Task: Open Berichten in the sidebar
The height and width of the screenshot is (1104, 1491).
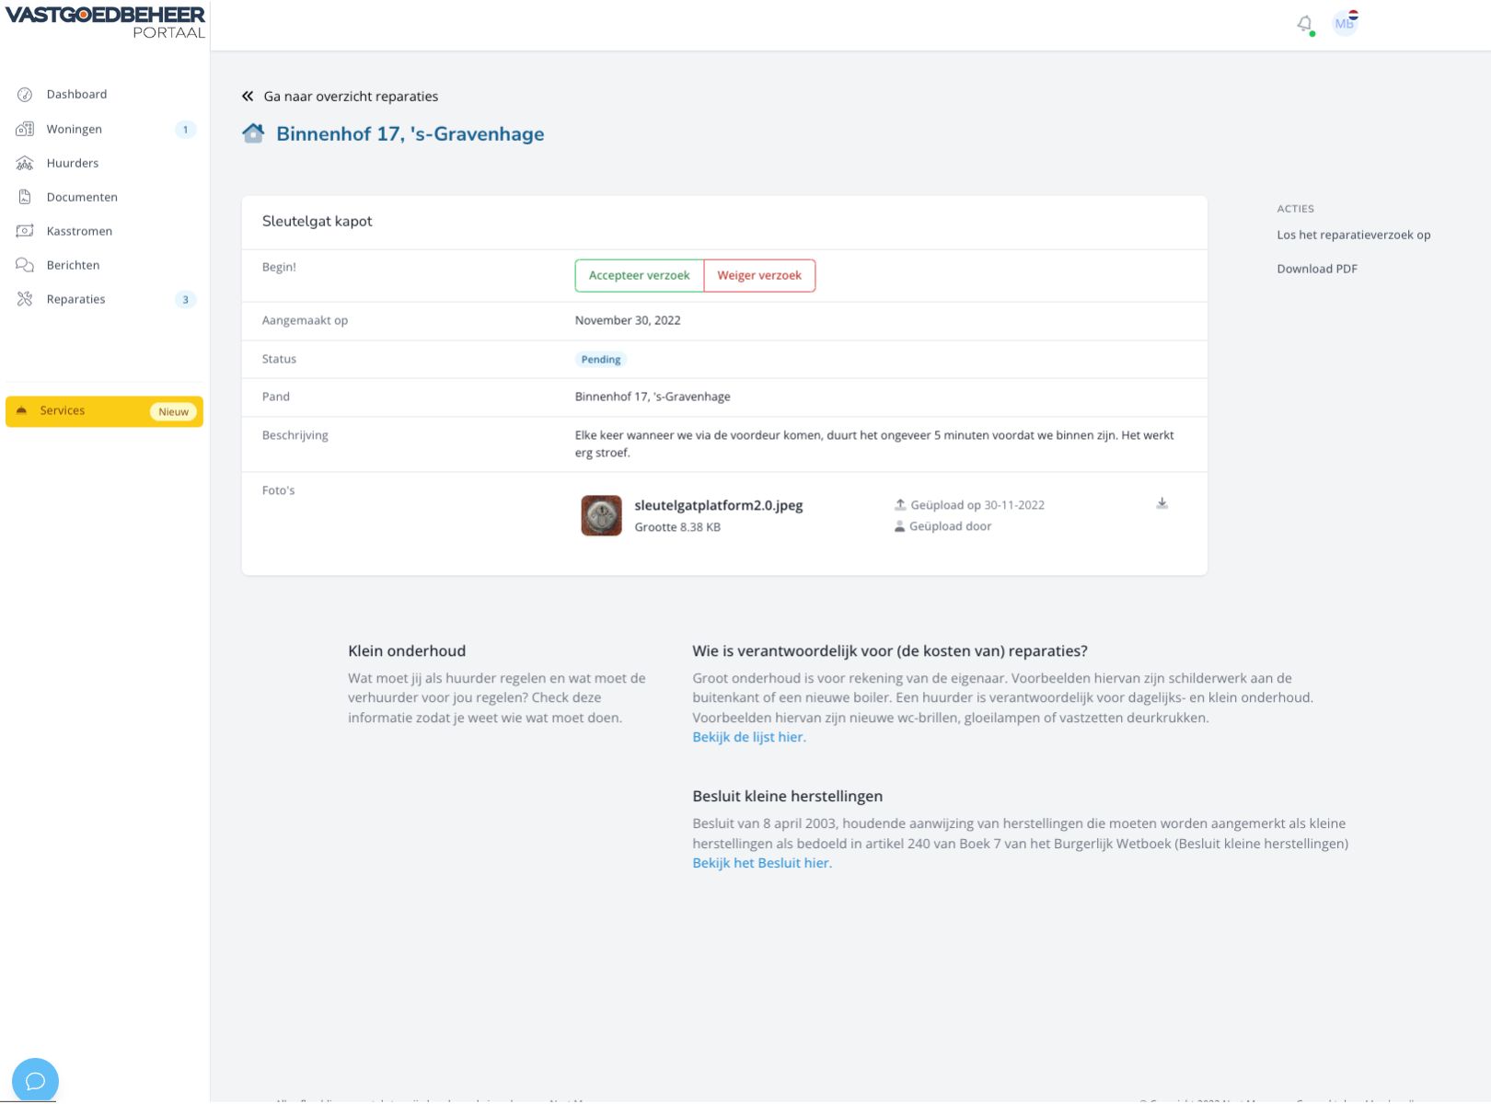Action: 73,265
